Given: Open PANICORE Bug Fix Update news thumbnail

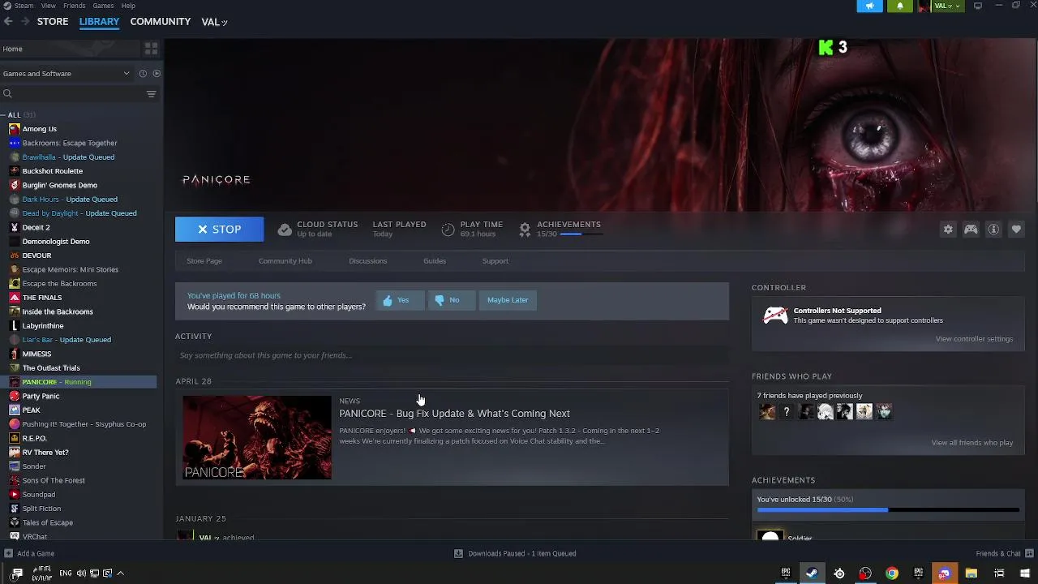Looking at the screenshot, I should click(x=257, y=437).
